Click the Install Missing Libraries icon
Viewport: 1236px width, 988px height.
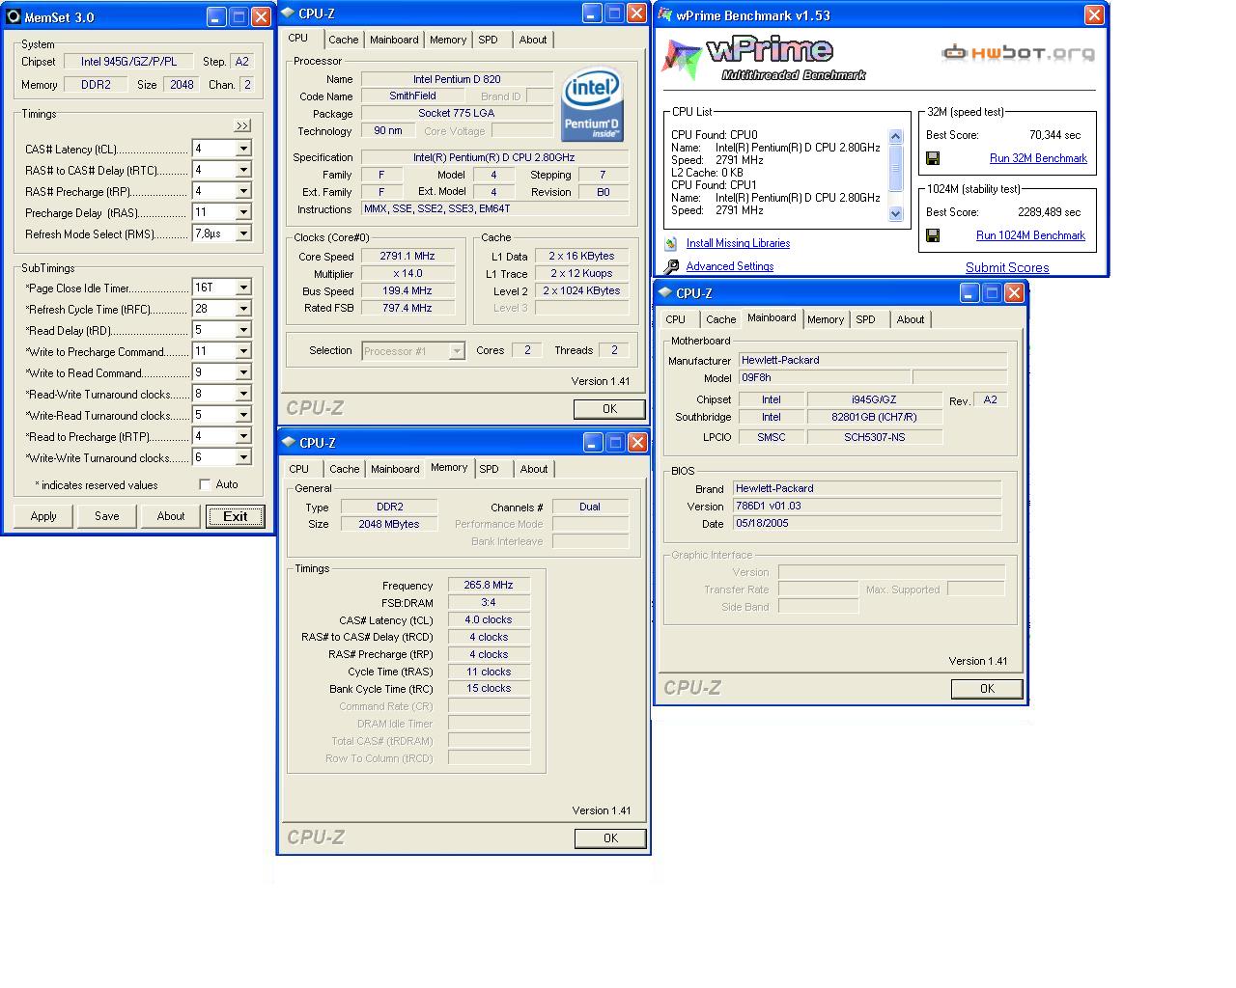[x=671, y=243]
